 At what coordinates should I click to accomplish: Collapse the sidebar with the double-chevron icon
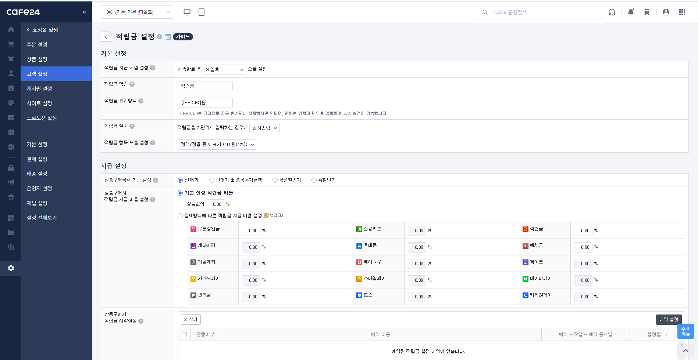tap(84, 12)
